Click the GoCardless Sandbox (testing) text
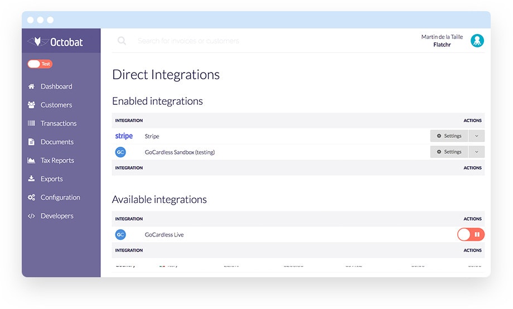This screenshot has width=513, height=309. (180, 152)
